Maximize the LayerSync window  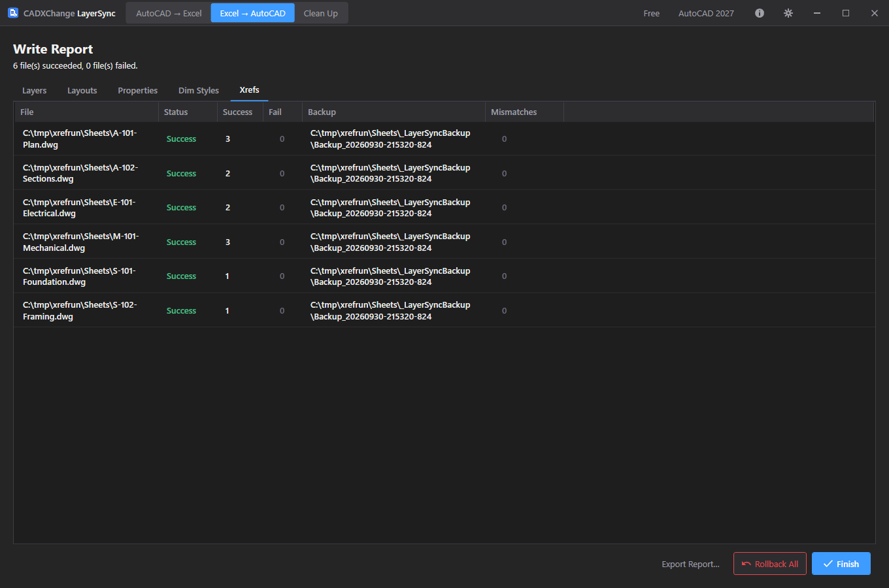point(846,13)
